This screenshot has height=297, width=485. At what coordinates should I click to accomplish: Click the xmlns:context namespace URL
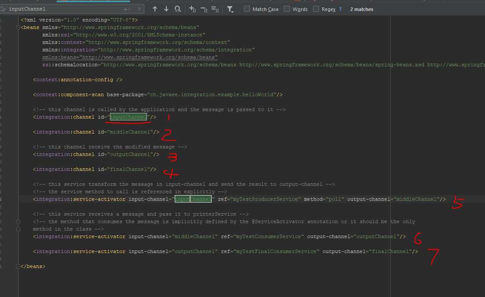pyautogui.click(x=158, y=42)
